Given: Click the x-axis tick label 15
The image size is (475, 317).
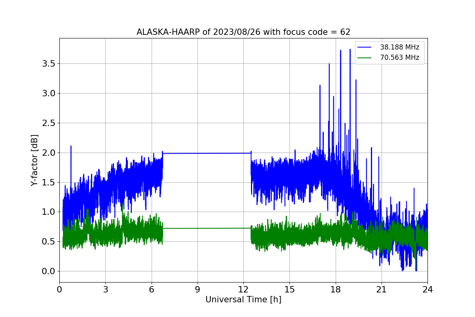Looking at the screenshot, I should pyautogui.click(x=289, y=289).
